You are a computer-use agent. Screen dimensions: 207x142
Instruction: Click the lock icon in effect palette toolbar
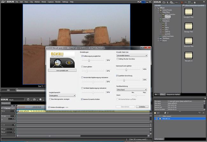[x=195, y=2]
